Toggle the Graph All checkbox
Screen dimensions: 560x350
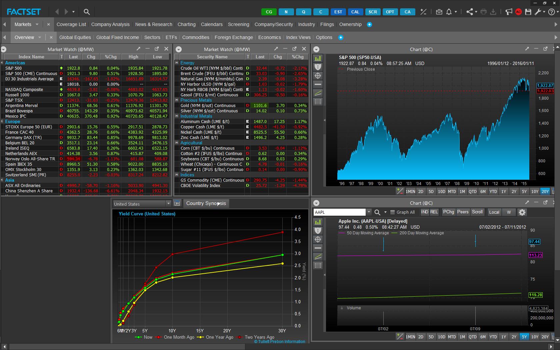point(392,212)
